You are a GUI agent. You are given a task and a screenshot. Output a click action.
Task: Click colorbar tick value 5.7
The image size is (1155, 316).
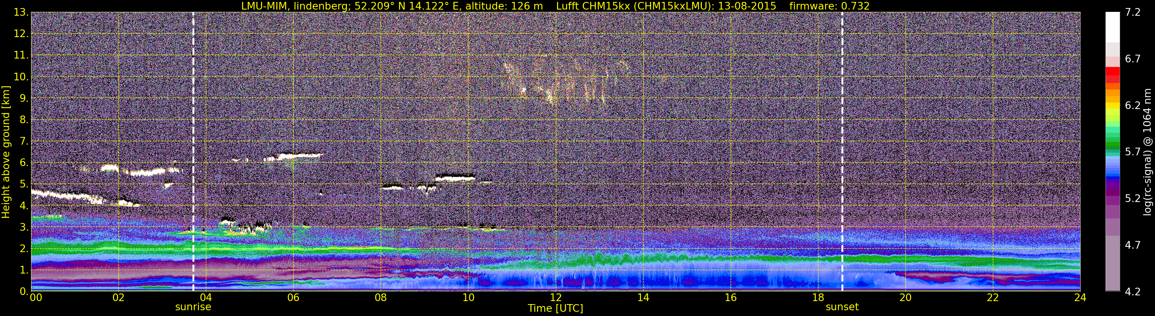(x=1133, y=152)
